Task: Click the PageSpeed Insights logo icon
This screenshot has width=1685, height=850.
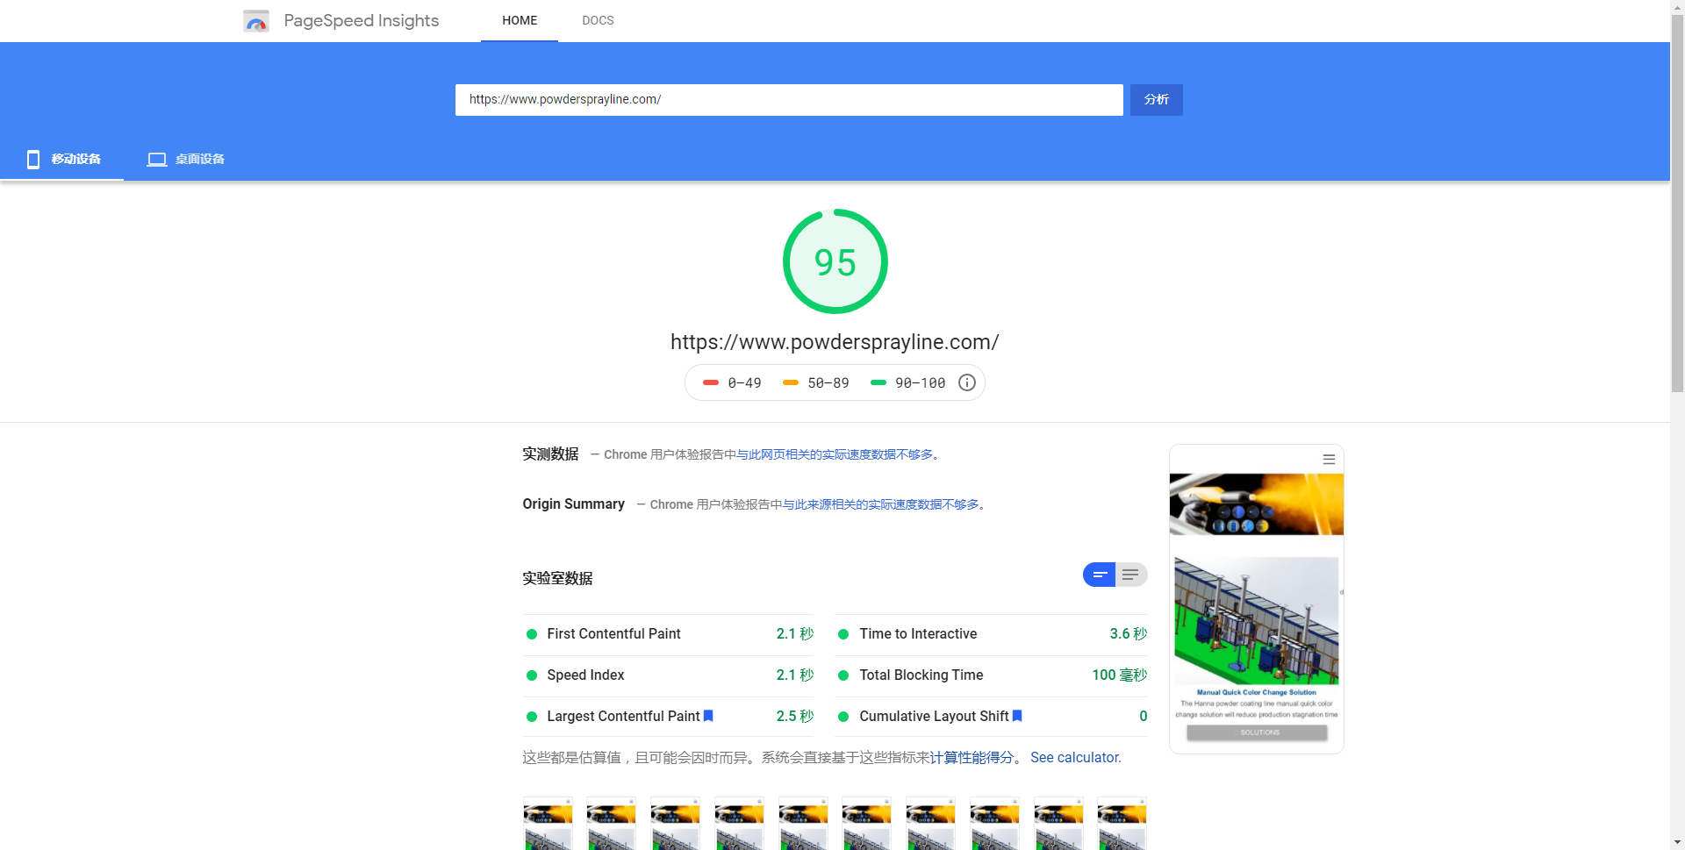Action: (256, 21)
